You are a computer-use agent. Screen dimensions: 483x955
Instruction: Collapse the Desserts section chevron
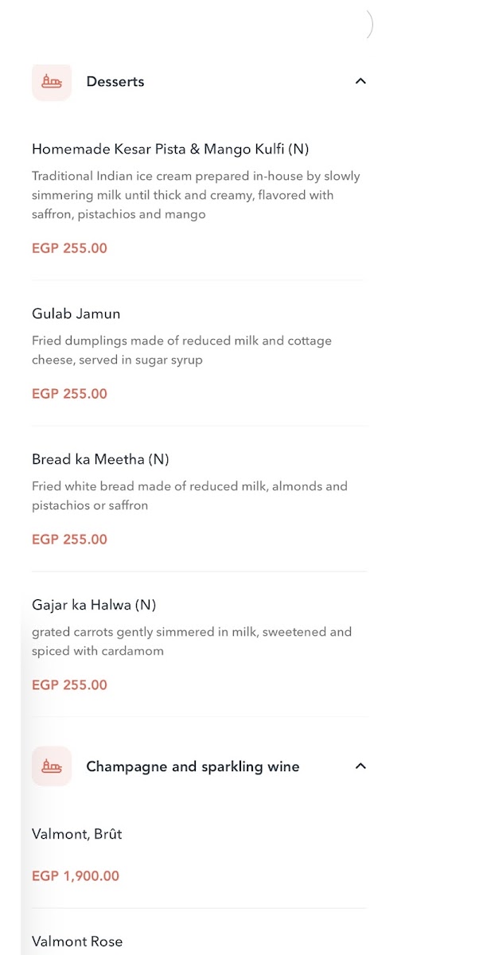click(360, 81)
